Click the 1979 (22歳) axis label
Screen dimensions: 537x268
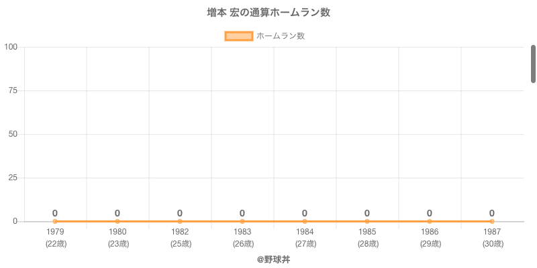(x=55, y=238)
